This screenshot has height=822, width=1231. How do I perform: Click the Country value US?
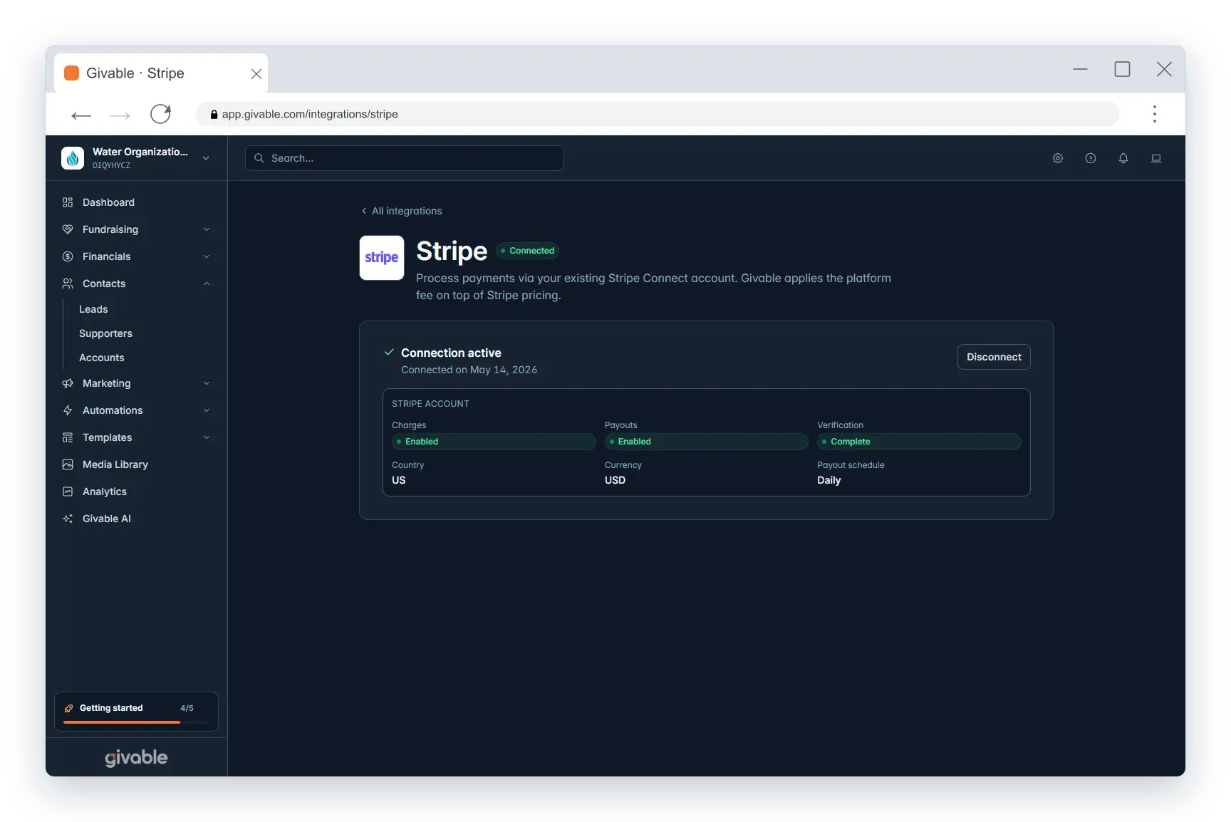(x=399, y=480)
